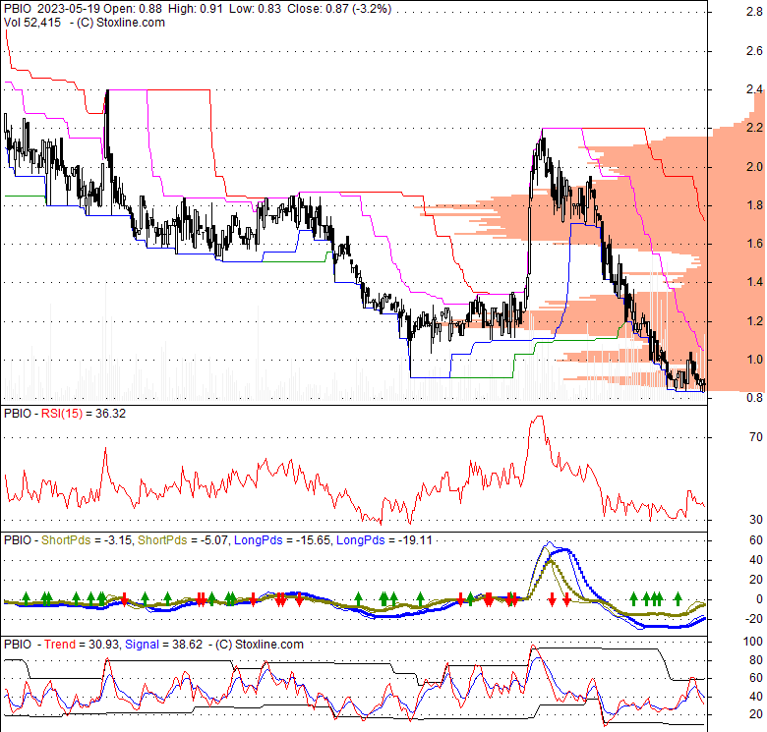
Task: Click the 2.6 price axis label
Action: (x=754, y=51)
